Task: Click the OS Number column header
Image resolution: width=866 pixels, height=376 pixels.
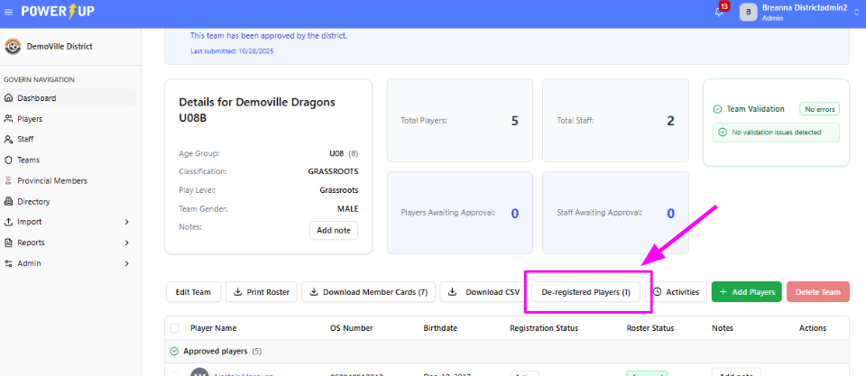Action: [351, 328]
